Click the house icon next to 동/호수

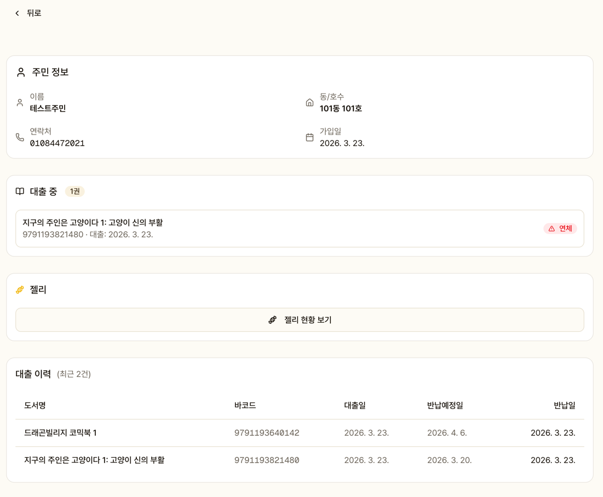click(309, 103)
